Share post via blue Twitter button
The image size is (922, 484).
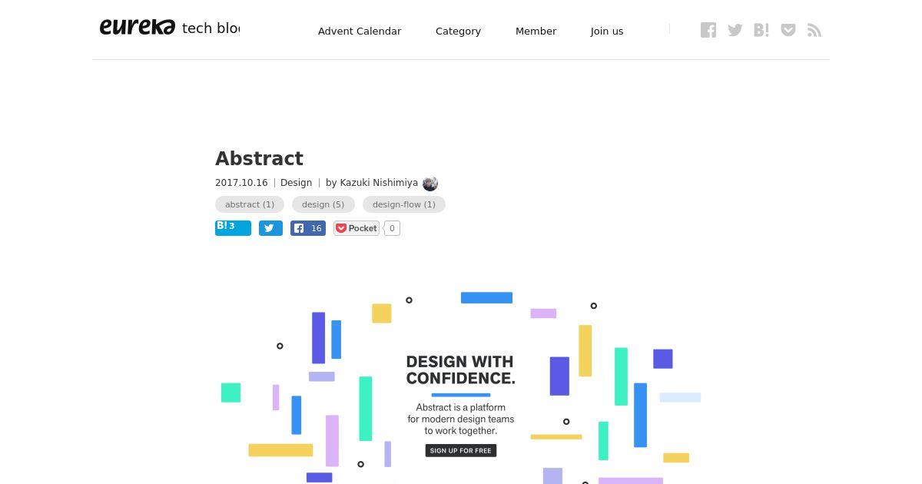(270, 228)
